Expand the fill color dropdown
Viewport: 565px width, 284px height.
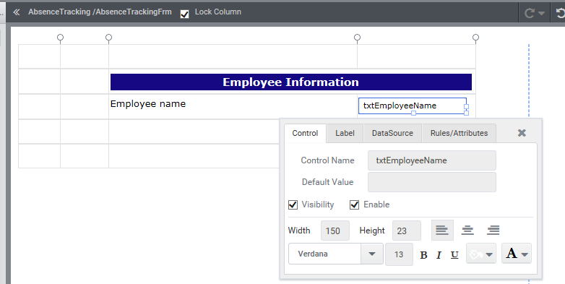pos(481,254)
